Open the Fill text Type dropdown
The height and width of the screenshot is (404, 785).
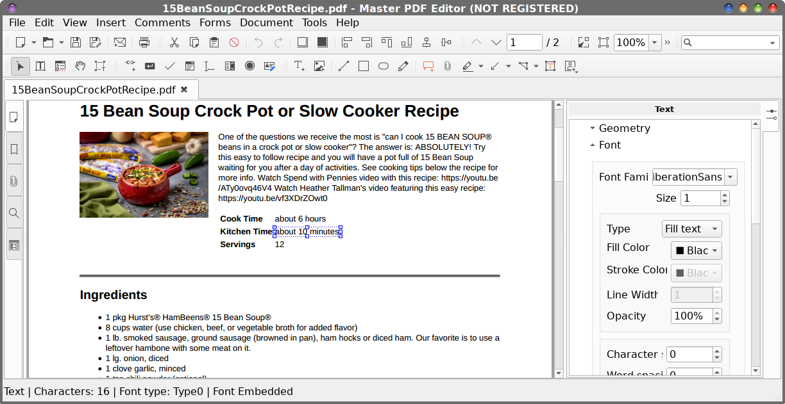[692, 229]
